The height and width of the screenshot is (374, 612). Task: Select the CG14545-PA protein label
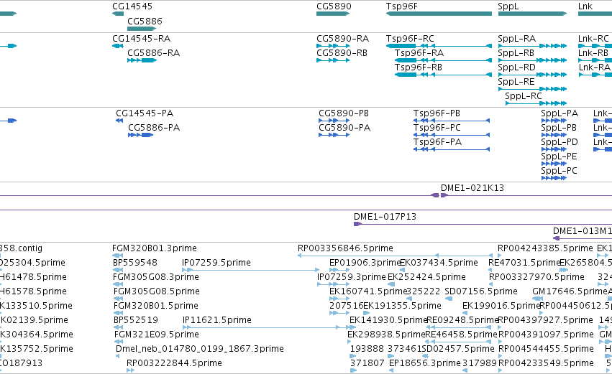(x=145, y=113)
